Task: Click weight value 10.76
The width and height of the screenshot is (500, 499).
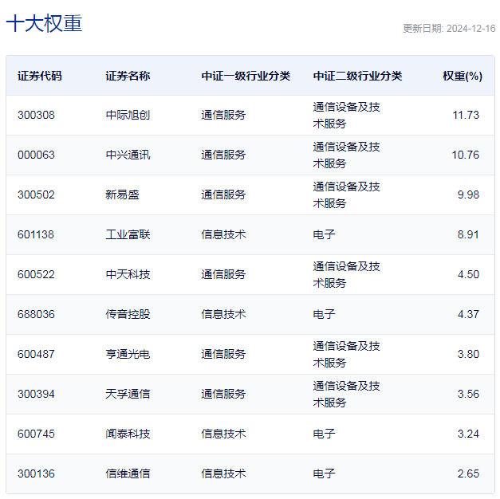Action: tap(466, 155)
